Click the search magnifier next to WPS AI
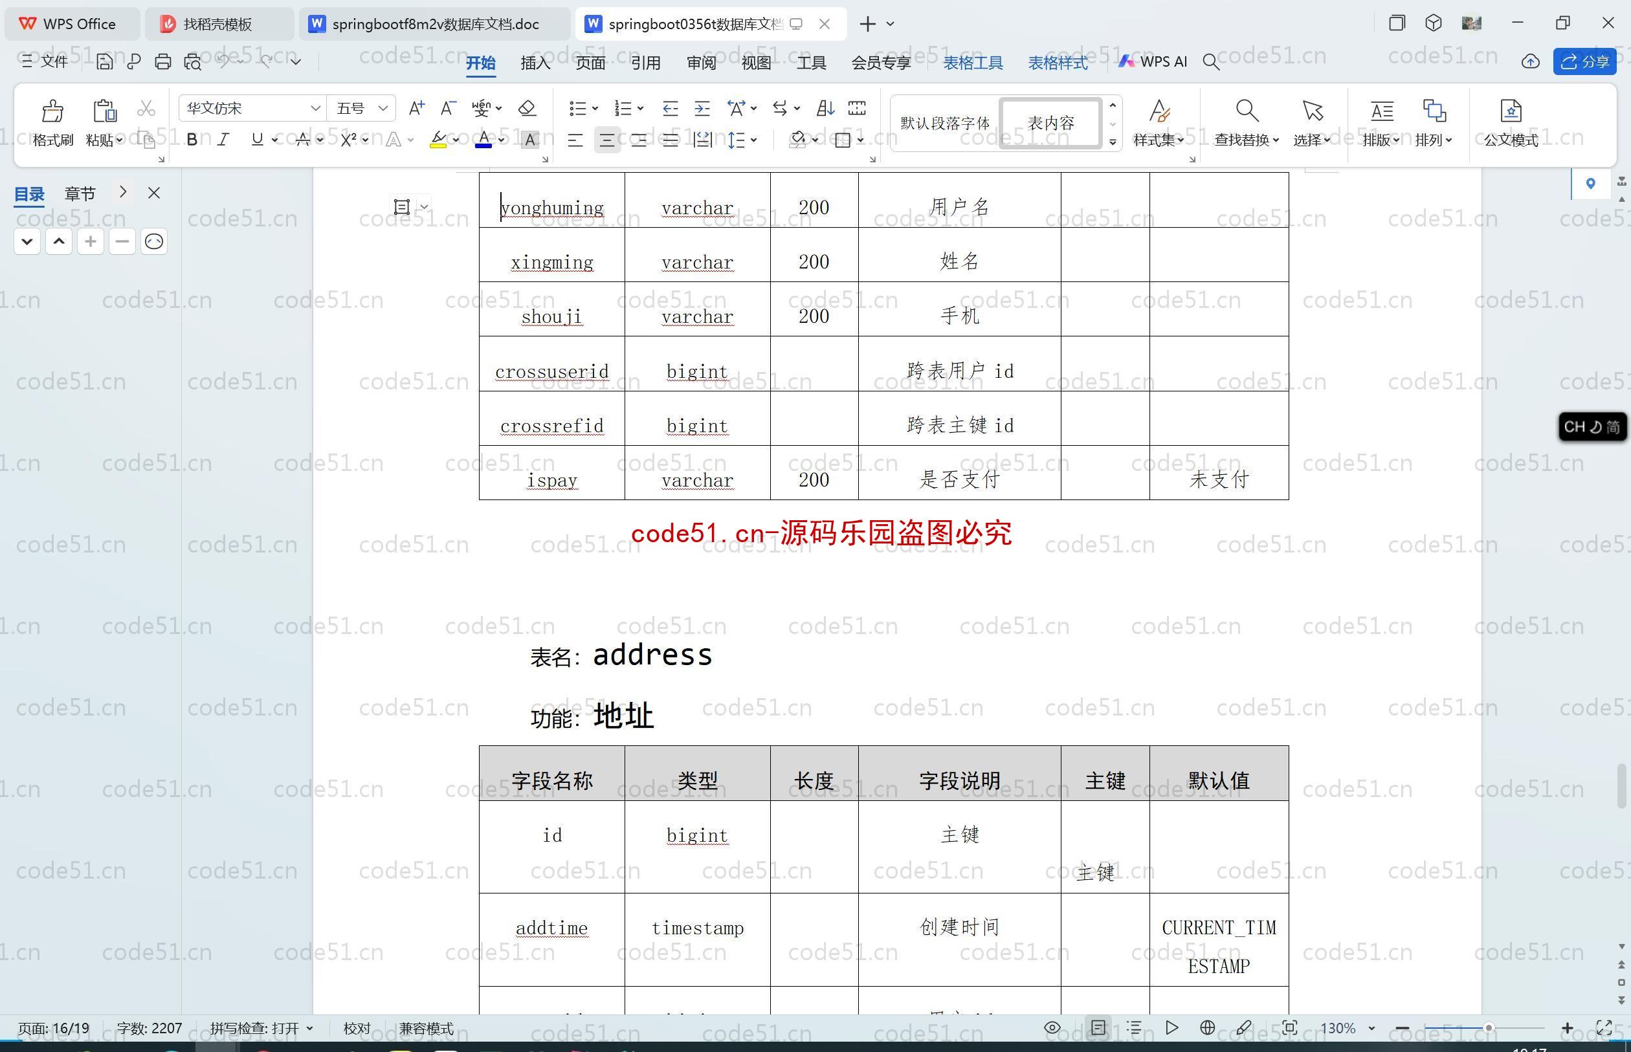 tap(1211, 62)
